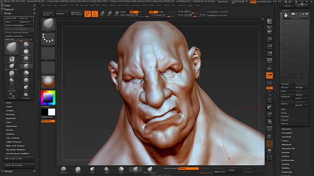
Task: Toggle Edit mode button
Action: (x=88, y=14)
